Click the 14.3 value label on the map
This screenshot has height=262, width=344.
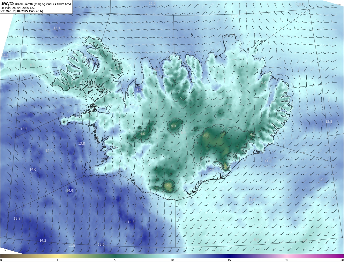[x=131, y=222]
